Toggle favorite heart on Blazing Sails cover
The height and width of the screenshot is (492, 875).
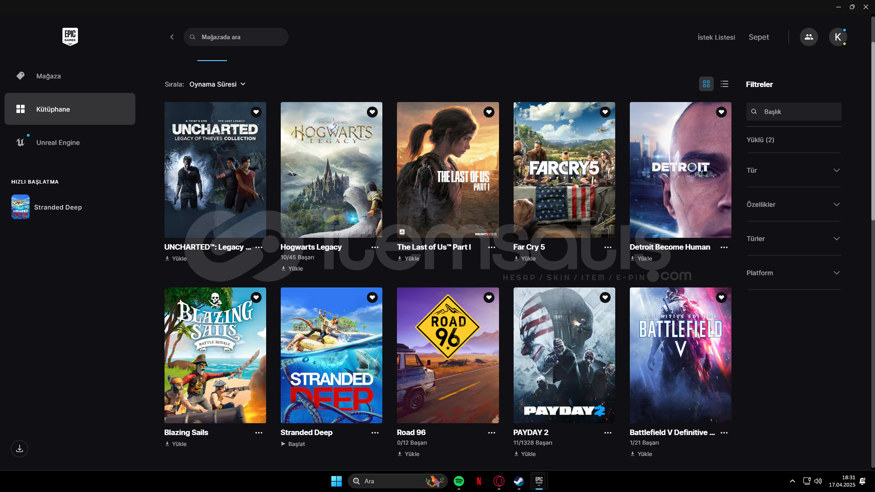pos(256,297)
